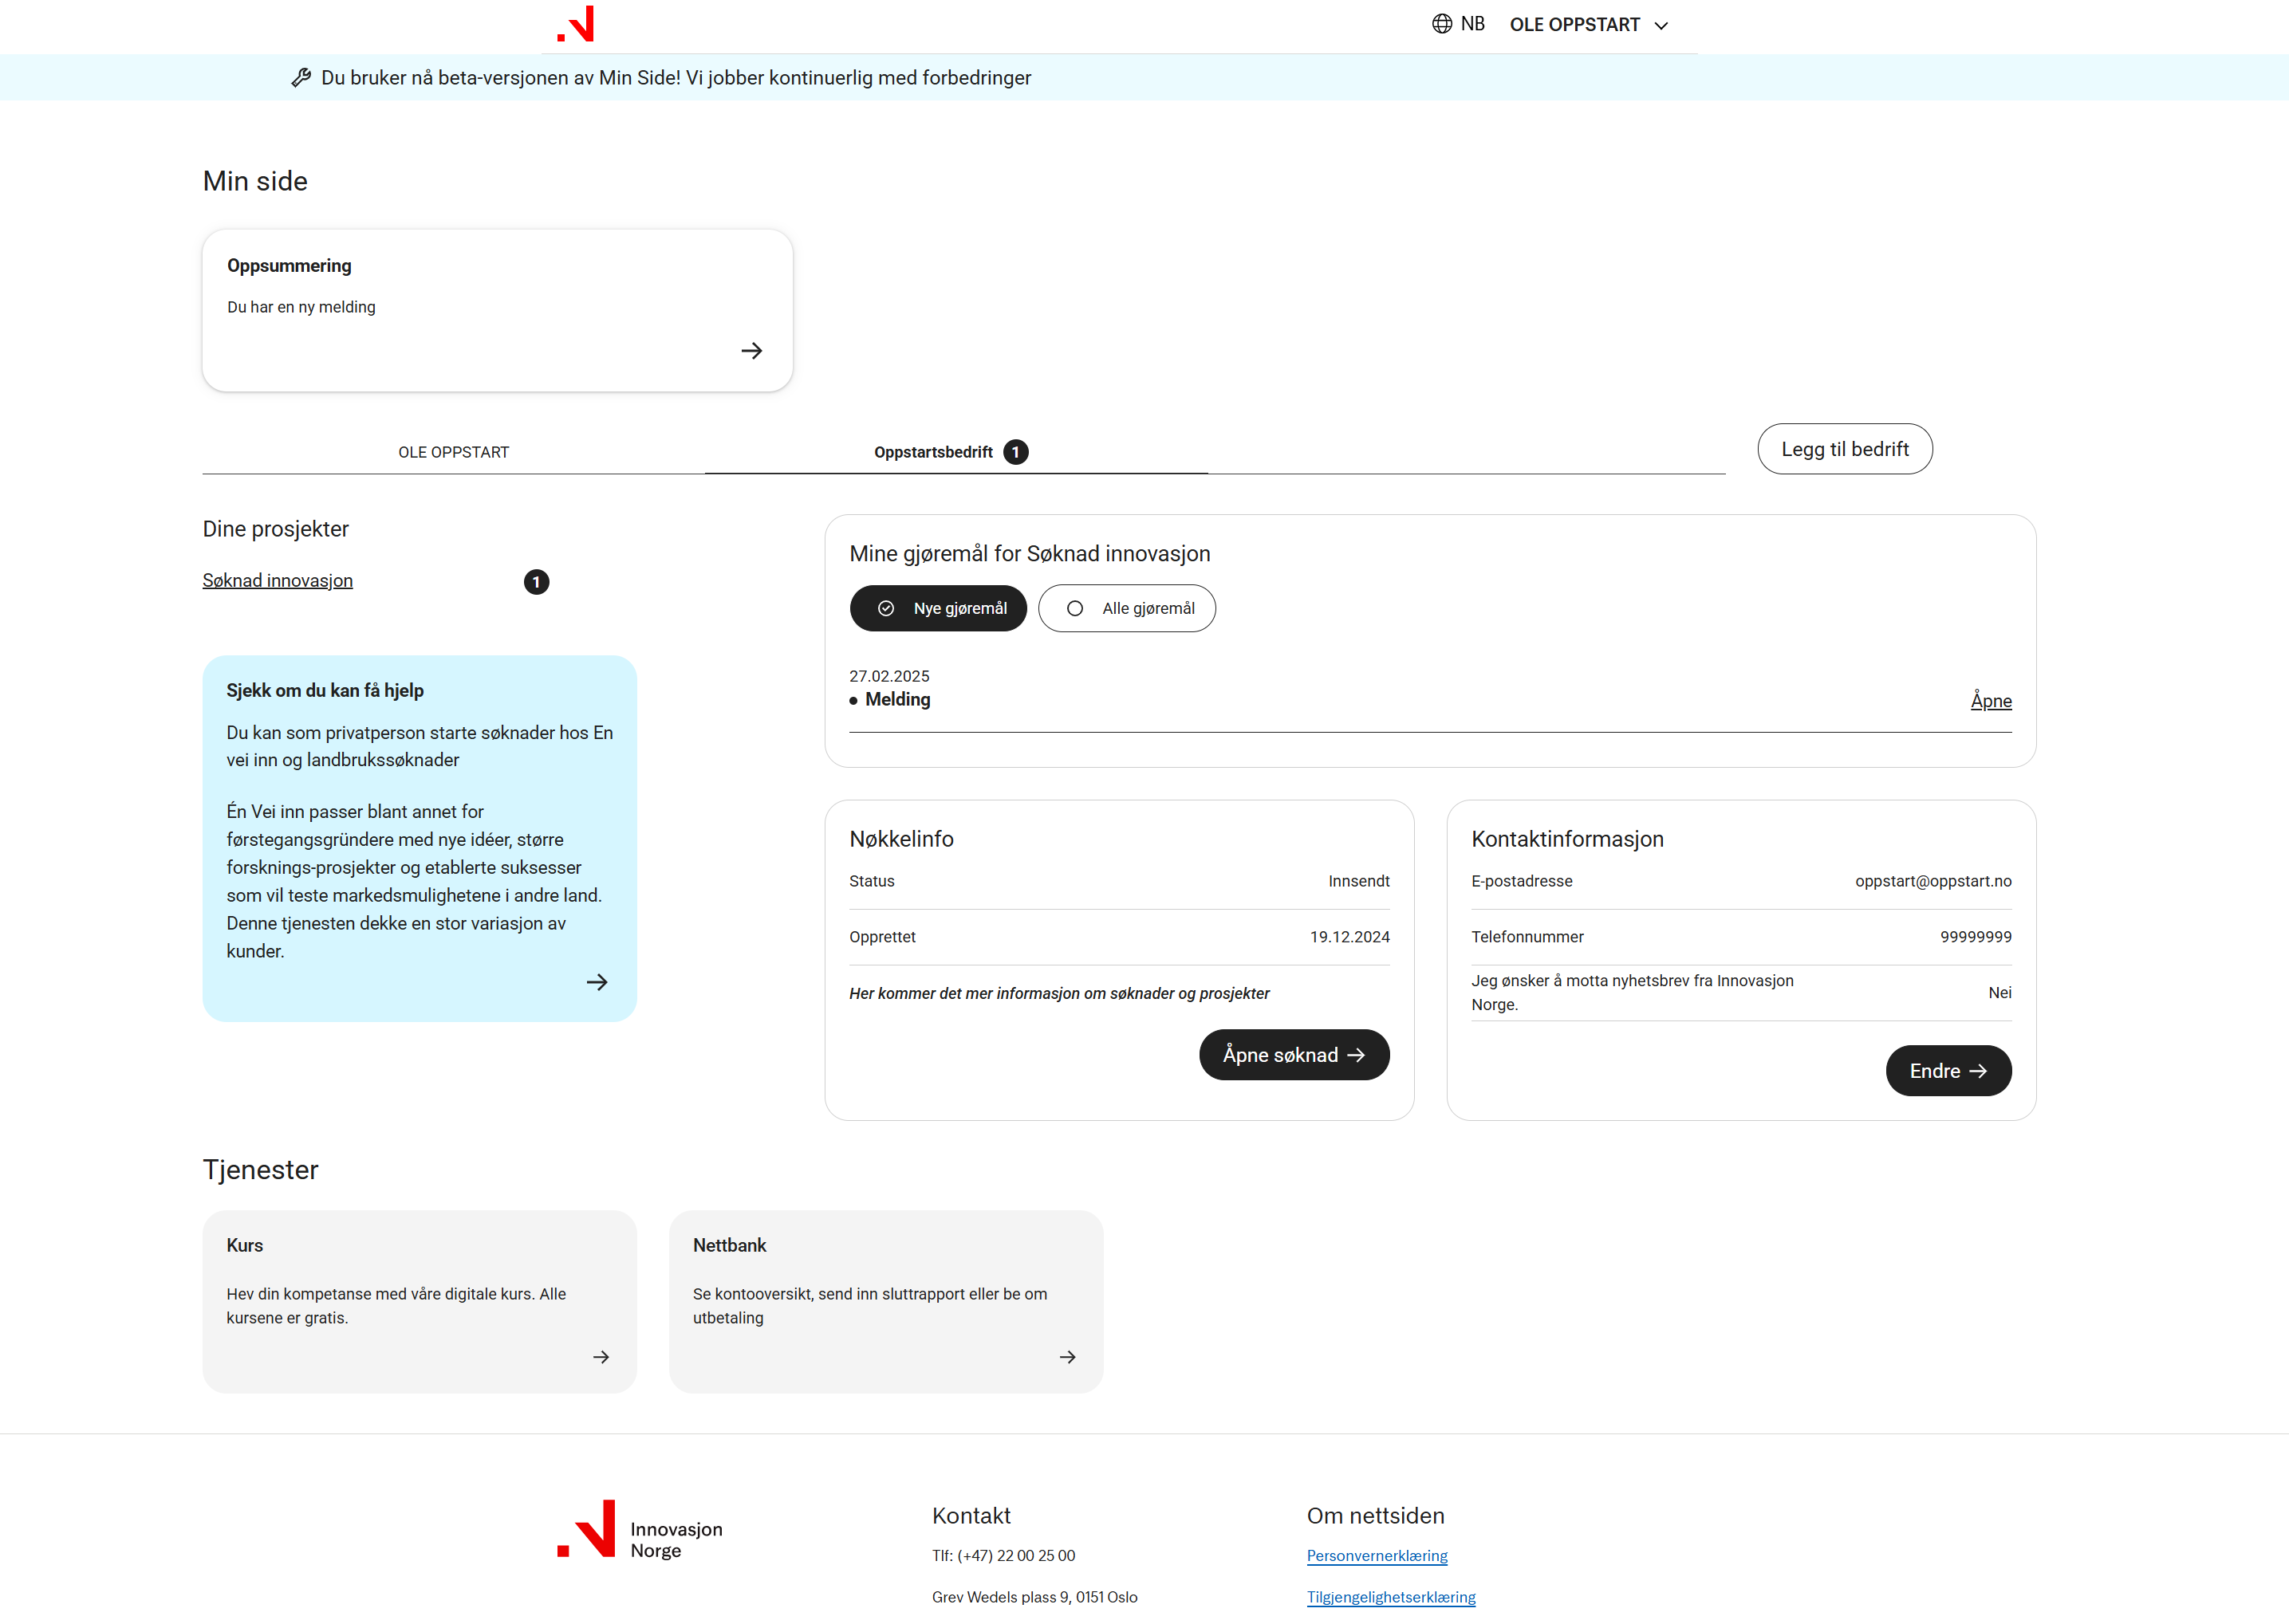Click the notification badge beside Søknad innovasjon
The image size is (2289, 1624).
(x=536, y=582)
